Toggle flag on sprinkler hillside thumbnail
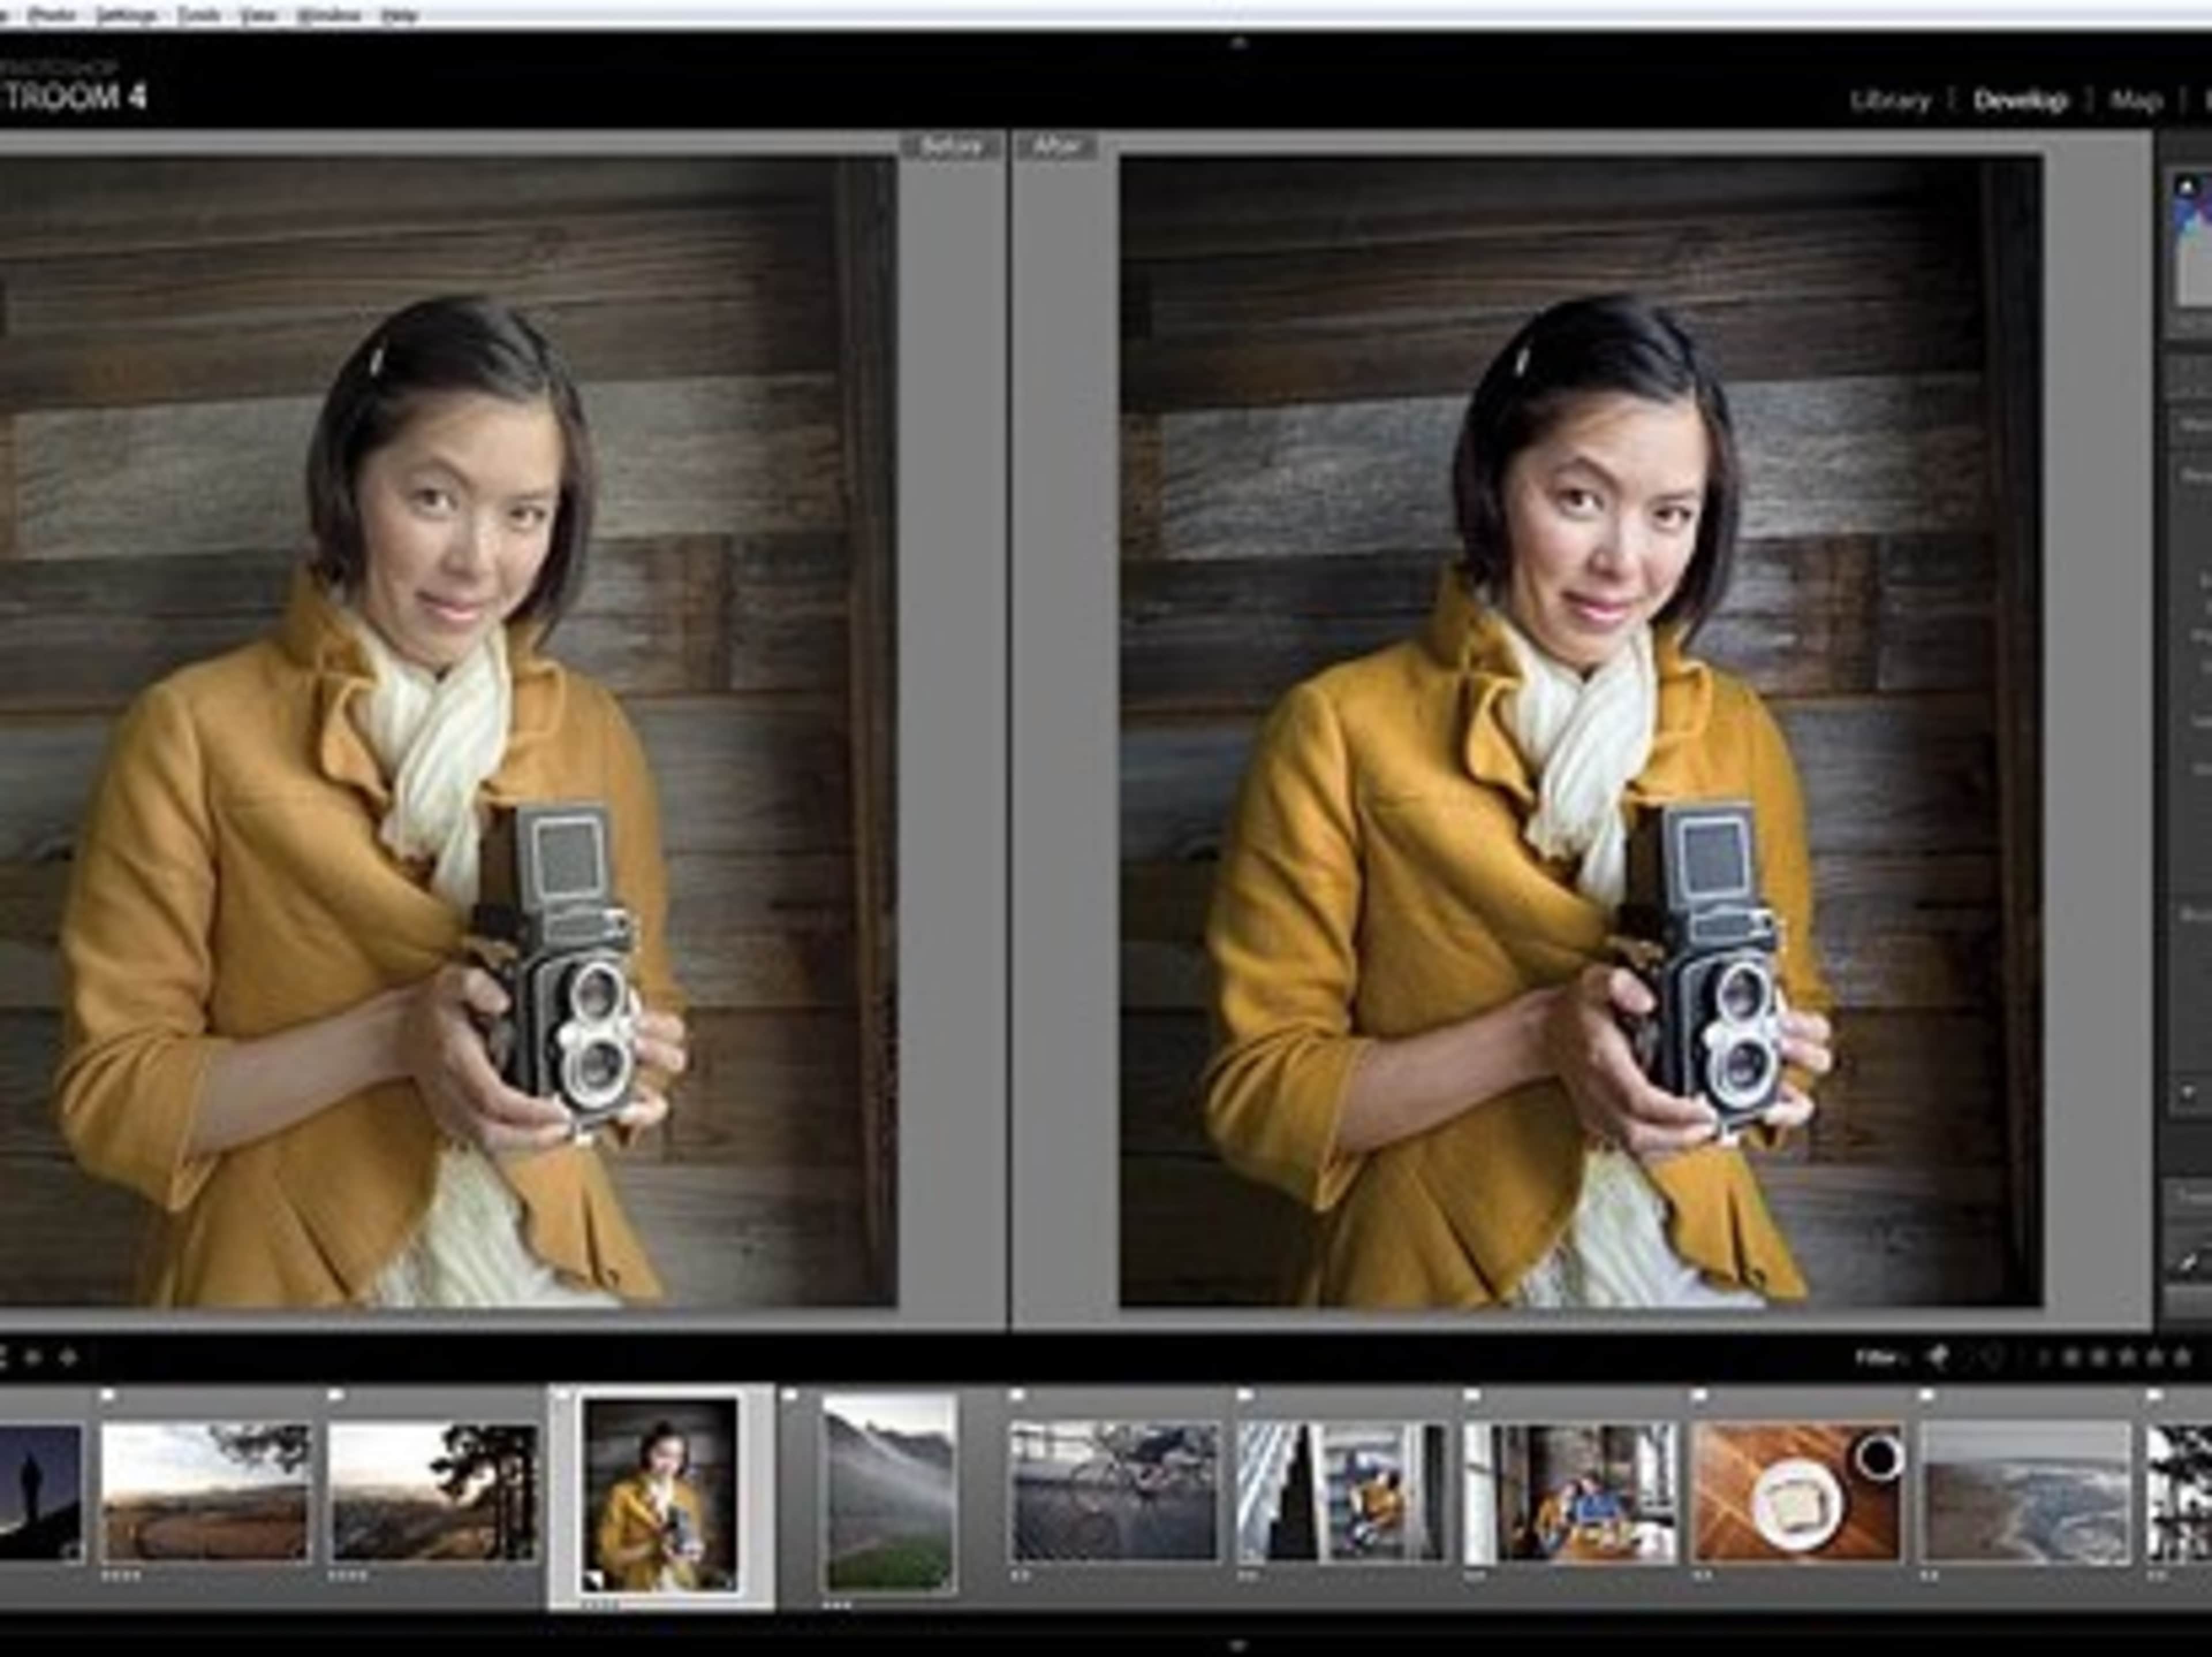Screen dimensions: 2212x1657 [791, 1394]
